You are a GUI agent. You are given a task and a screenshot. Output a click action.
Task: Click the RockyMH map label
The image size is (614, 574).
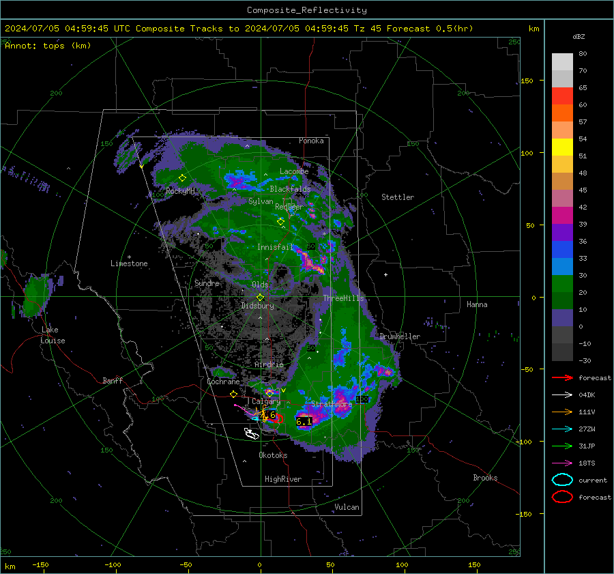(x=180, y=191)
